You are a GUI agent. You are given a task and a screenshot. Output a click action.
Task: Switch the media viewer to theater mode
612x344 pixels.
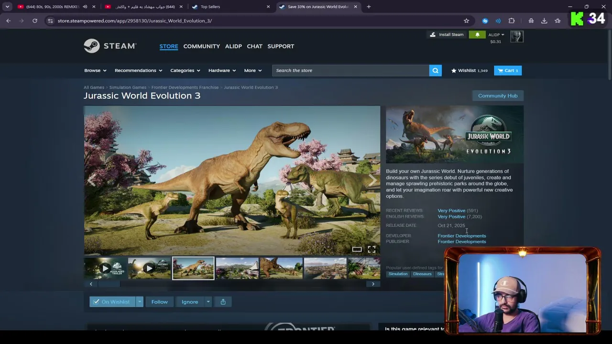pos(357,249)
